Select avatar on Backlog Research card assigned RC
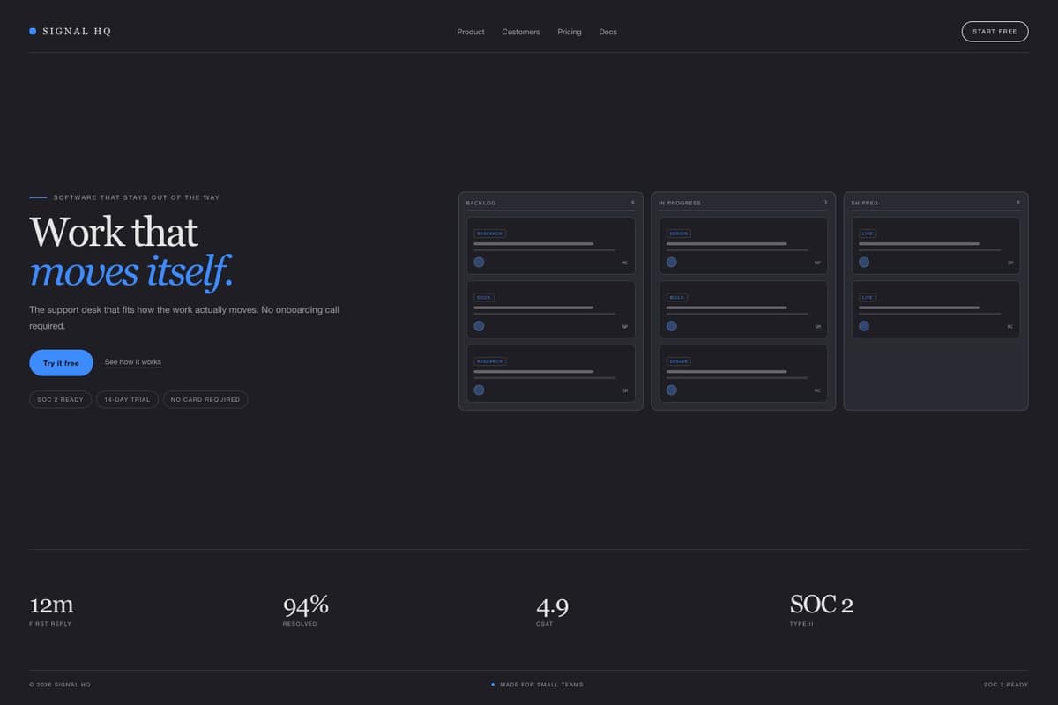Image resolution: width=1058 pixels, height=705 pixels. point(479,262)
